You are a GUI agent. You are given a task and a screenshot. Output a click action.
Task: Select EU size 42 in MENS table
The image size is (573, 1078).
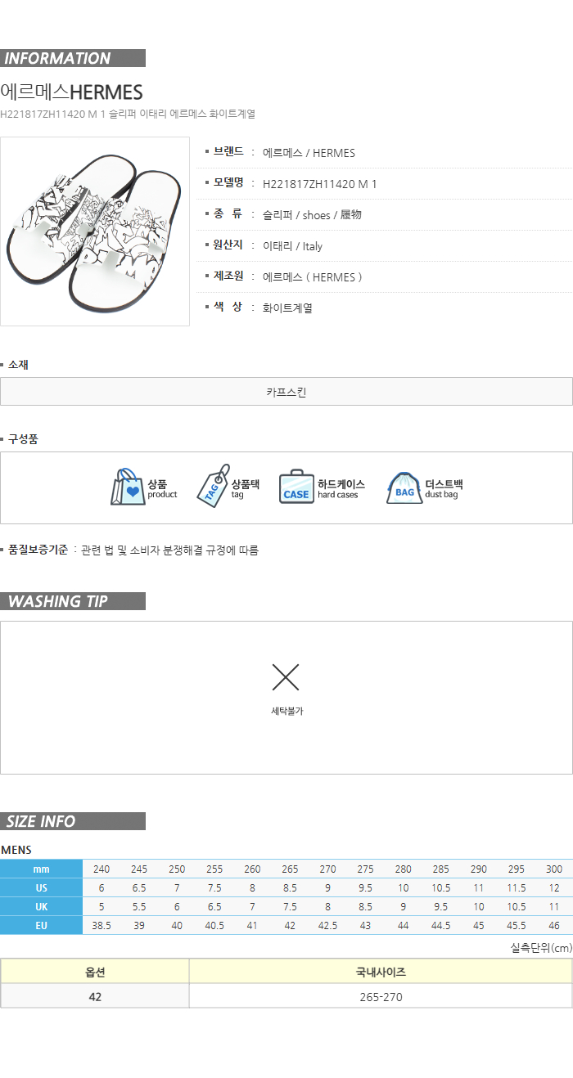(x=290, y=925)
